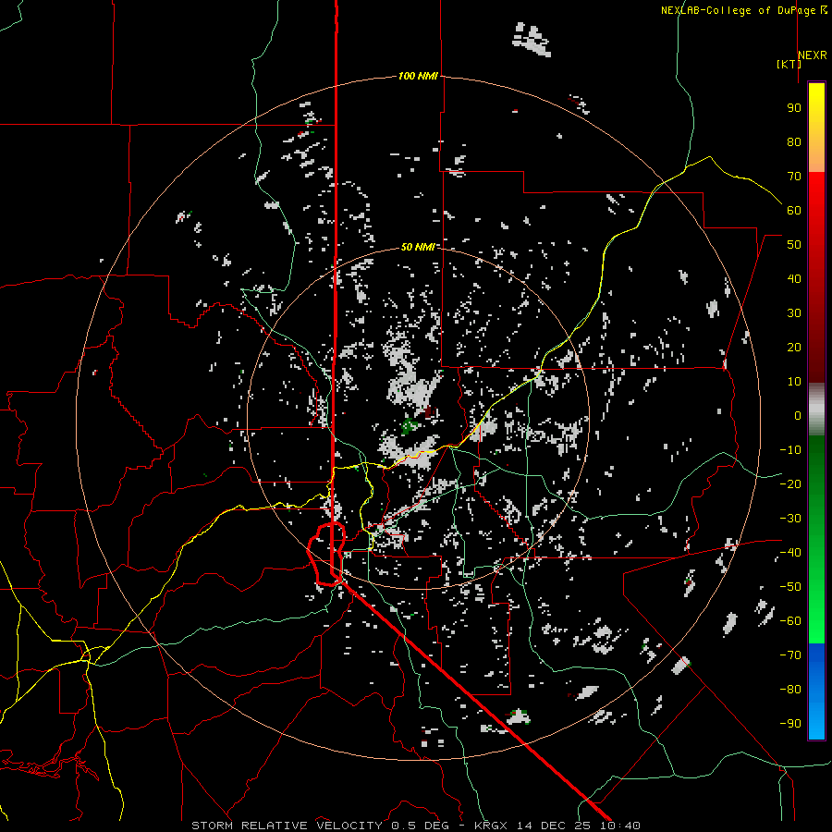The width and height of the screenshot is (832, 832).
Task: Select the 70 value on velocity scale
Action: click(794, 177)
